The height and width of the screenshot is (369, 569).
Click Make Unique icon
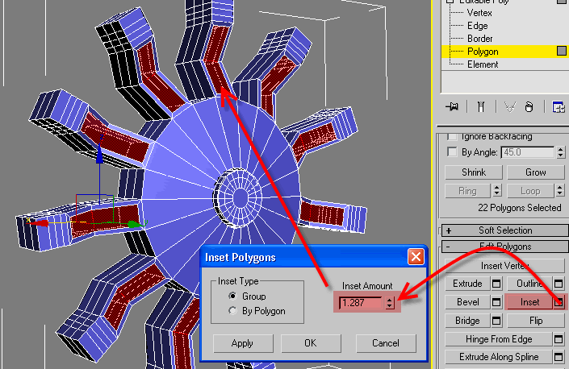click(x=509, y=106)
